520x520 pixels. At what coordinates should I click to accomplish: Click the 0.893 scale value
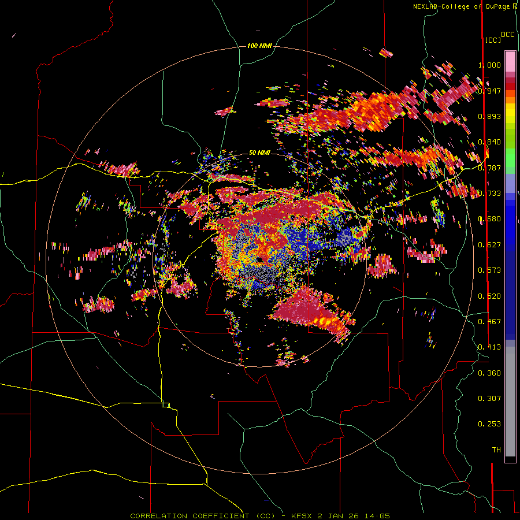(x=489, y=116)
